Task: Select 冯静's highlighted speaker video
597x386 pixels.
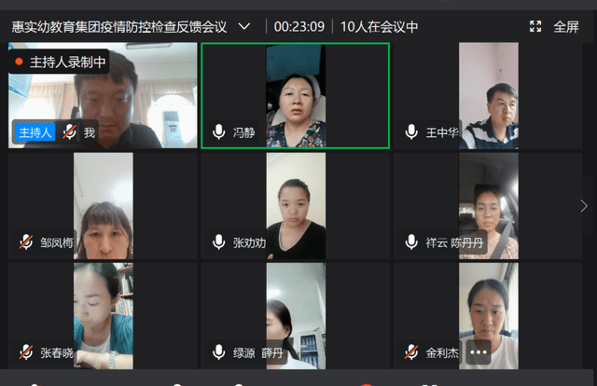Action: point(296,95)
